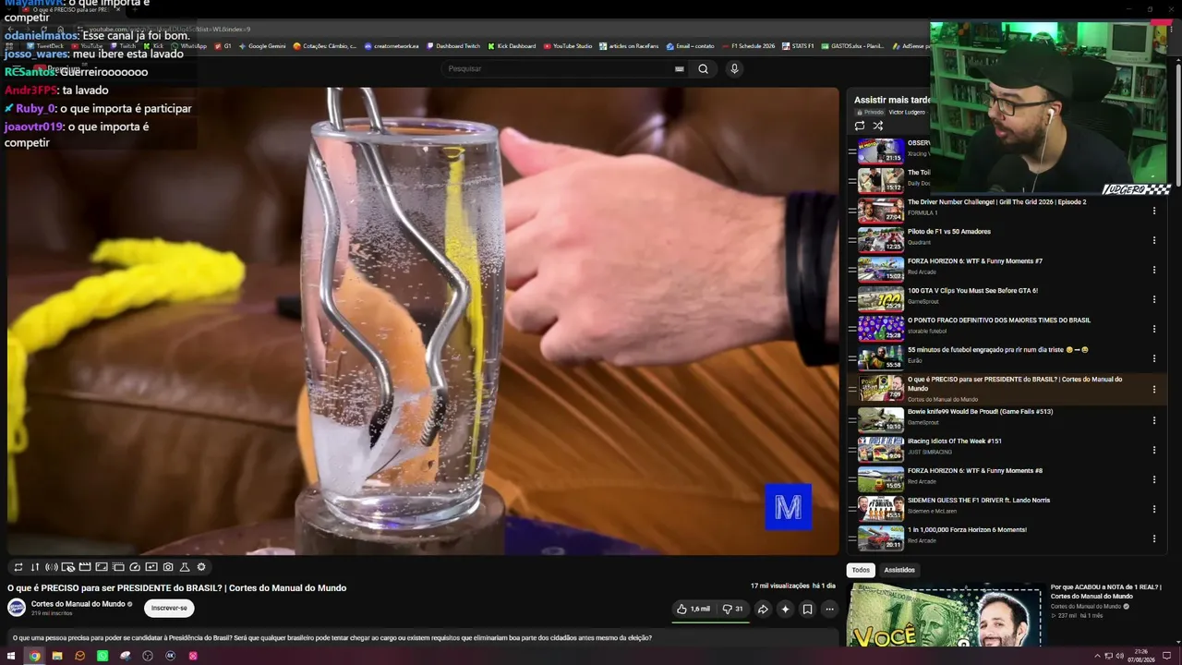
Task: Open the taskbar notification center icon
Action: 1166,656
